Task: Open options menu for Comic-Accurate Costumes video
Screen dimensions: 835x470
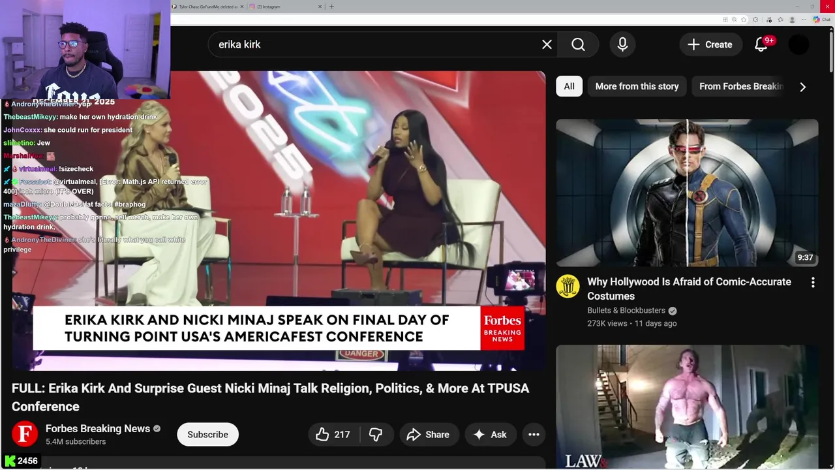Action: coord(813,283)
